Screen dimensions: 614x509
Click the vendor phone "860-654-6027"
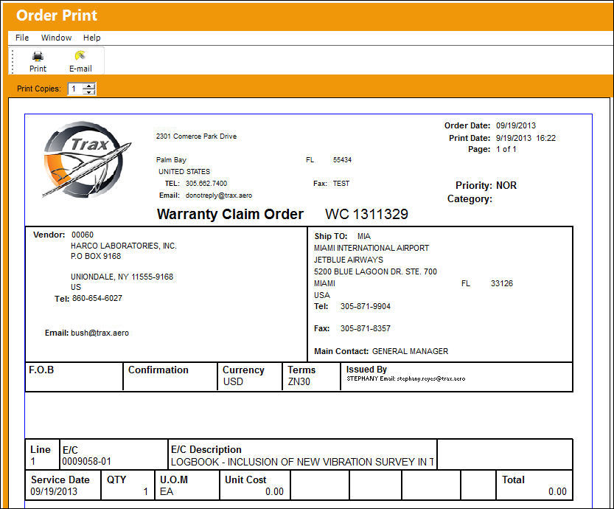97,298
